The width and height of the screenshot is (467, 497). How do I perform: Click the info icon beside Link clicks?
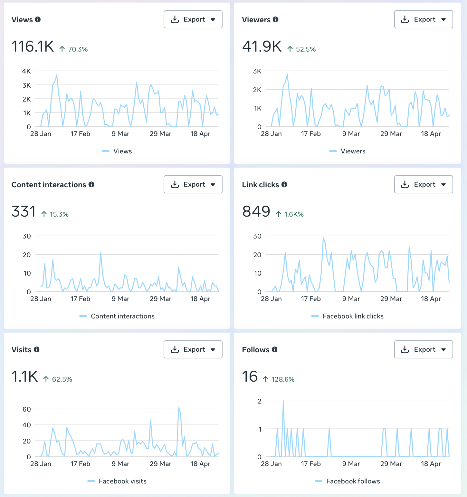(x=284, y=184)
